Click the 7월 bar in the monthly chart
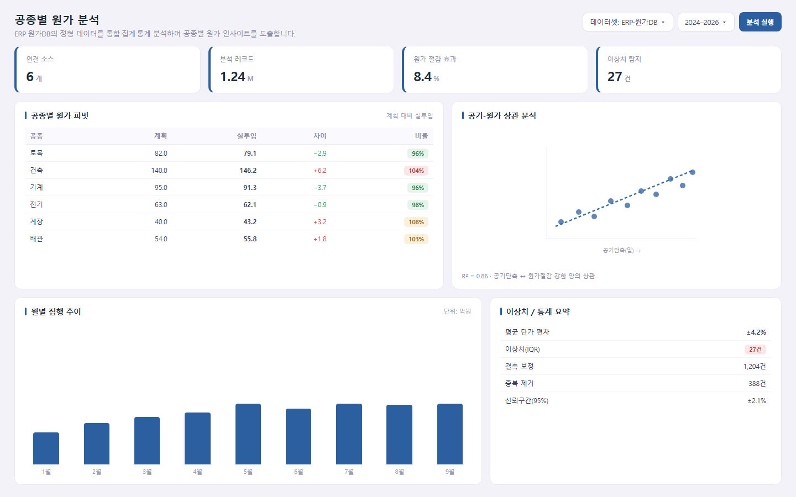The height and width of the screenshot is (497, 796). click(x=349, y=434)
